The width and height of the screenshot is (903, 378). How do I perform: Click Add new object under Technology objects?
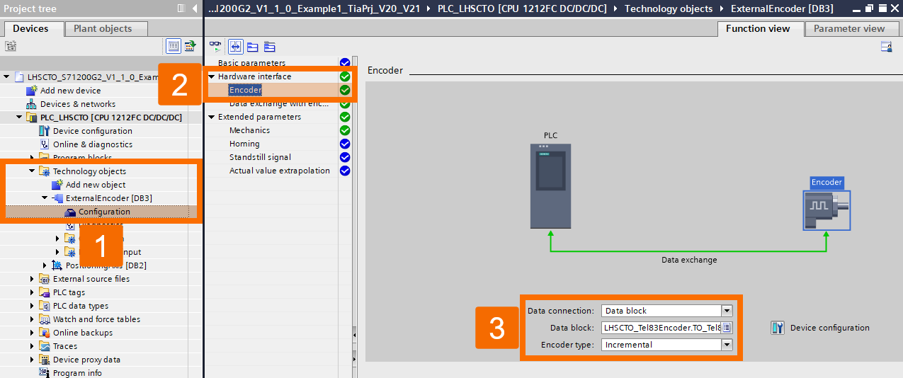[96, 185]
